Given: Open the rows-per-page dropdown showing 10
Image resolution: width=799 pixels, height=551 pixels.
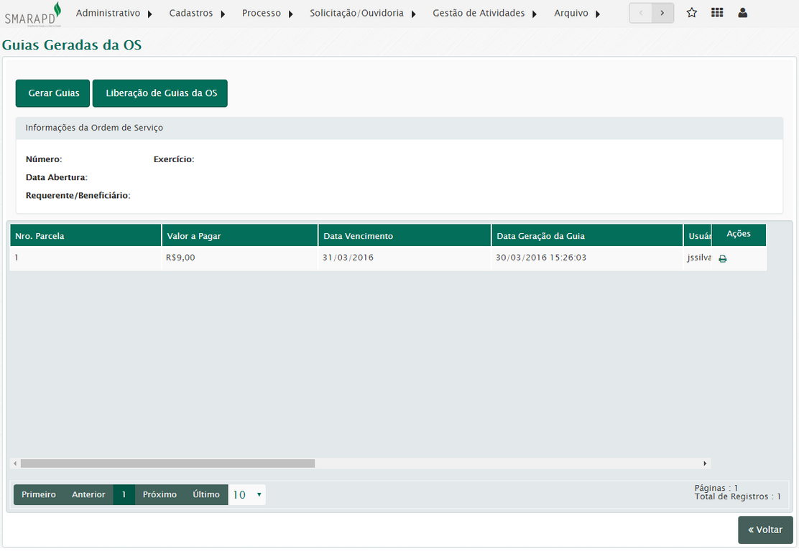Looking at the screenshot, I should coord(247,494).
